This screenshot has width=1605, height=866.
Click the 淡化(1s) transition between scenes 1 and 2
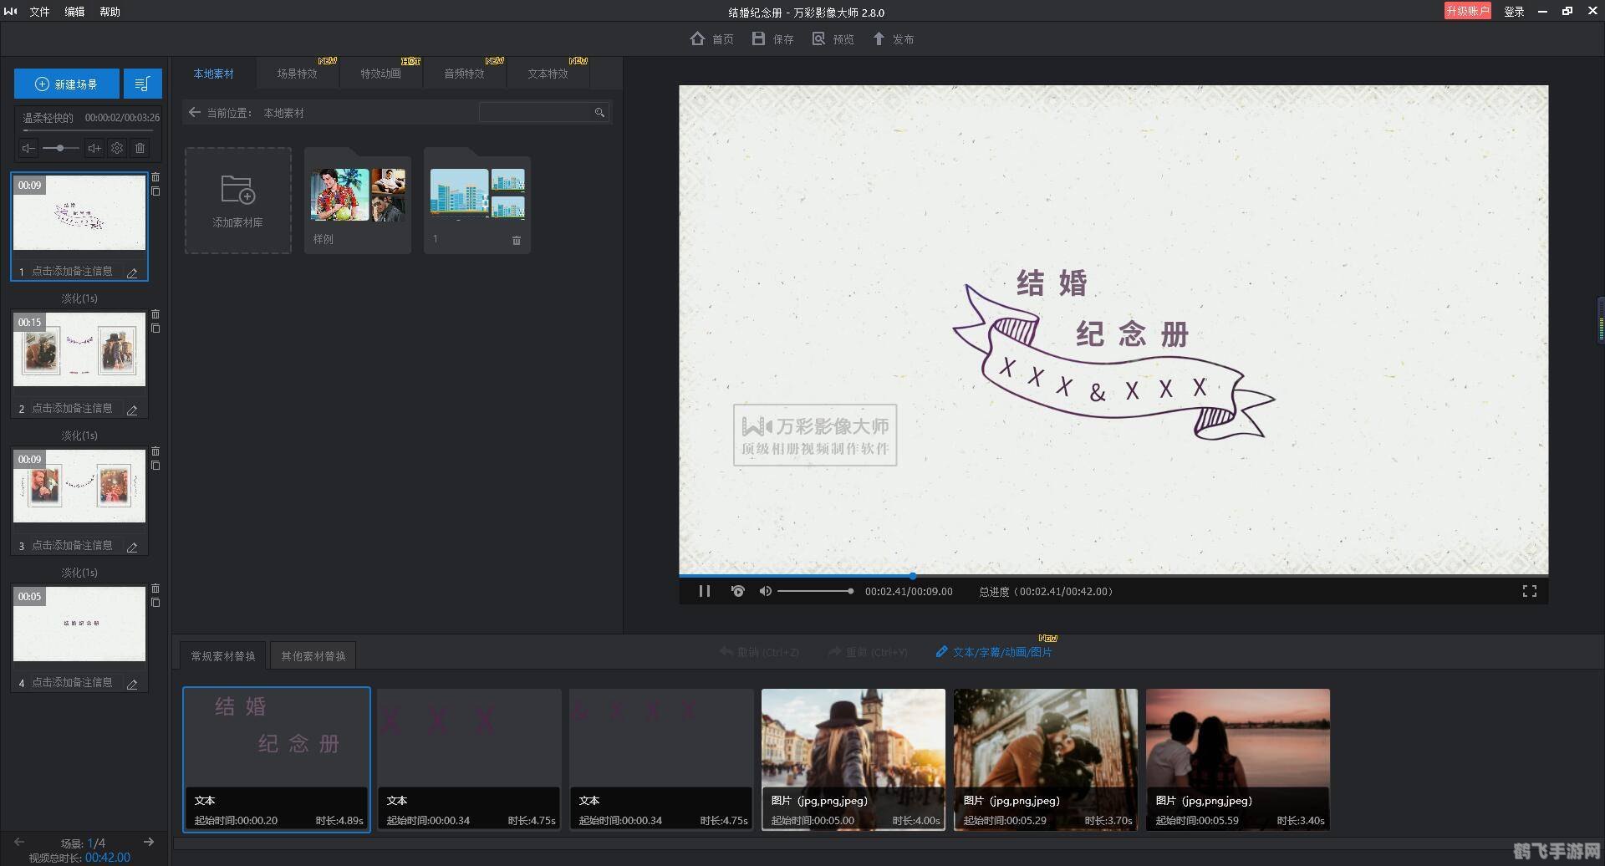pos(79,298)
